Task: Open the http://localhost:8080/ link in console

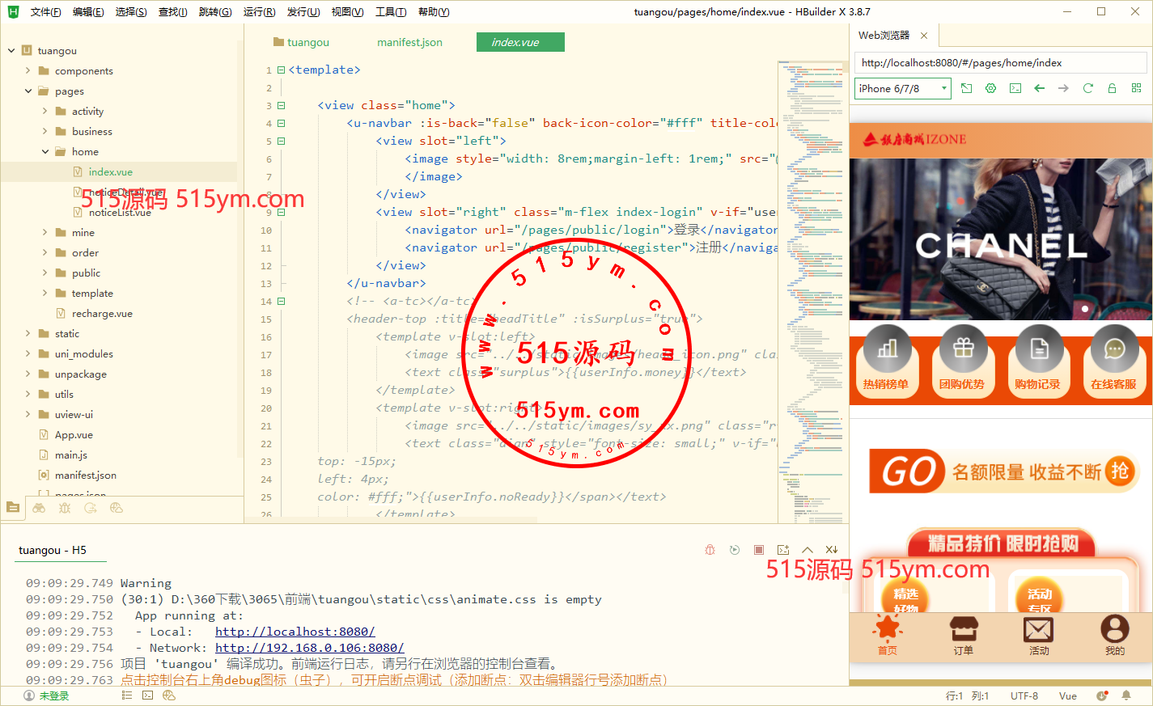Action: (x=295, y=632)
